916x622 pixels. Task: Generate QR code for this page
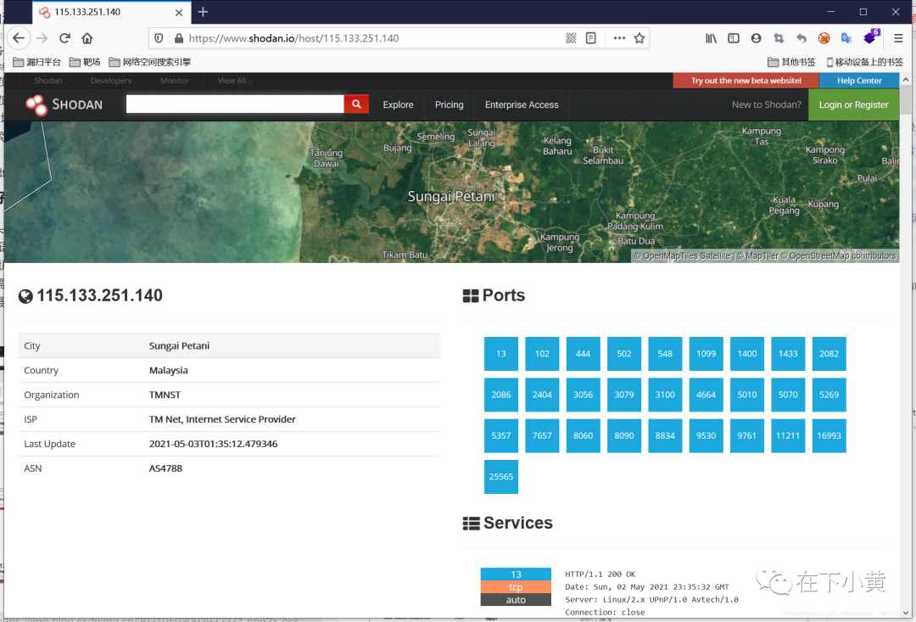click(571, 38)
